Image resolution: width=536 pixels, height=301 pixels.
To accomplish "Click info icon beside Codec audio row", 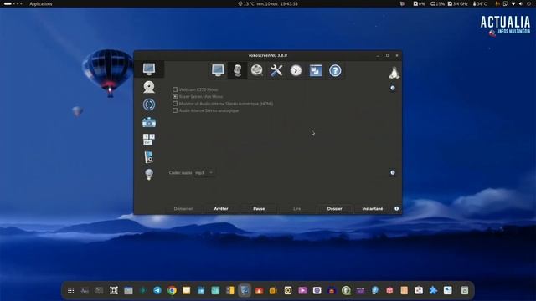I will click(393, 173).
